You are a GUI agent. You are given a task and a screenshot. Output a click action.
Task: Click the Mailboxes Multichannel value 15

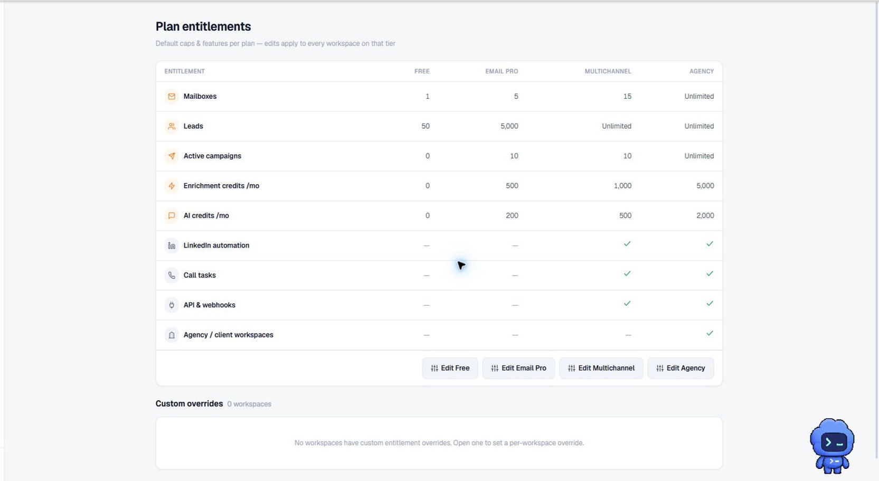click(627, 97)
